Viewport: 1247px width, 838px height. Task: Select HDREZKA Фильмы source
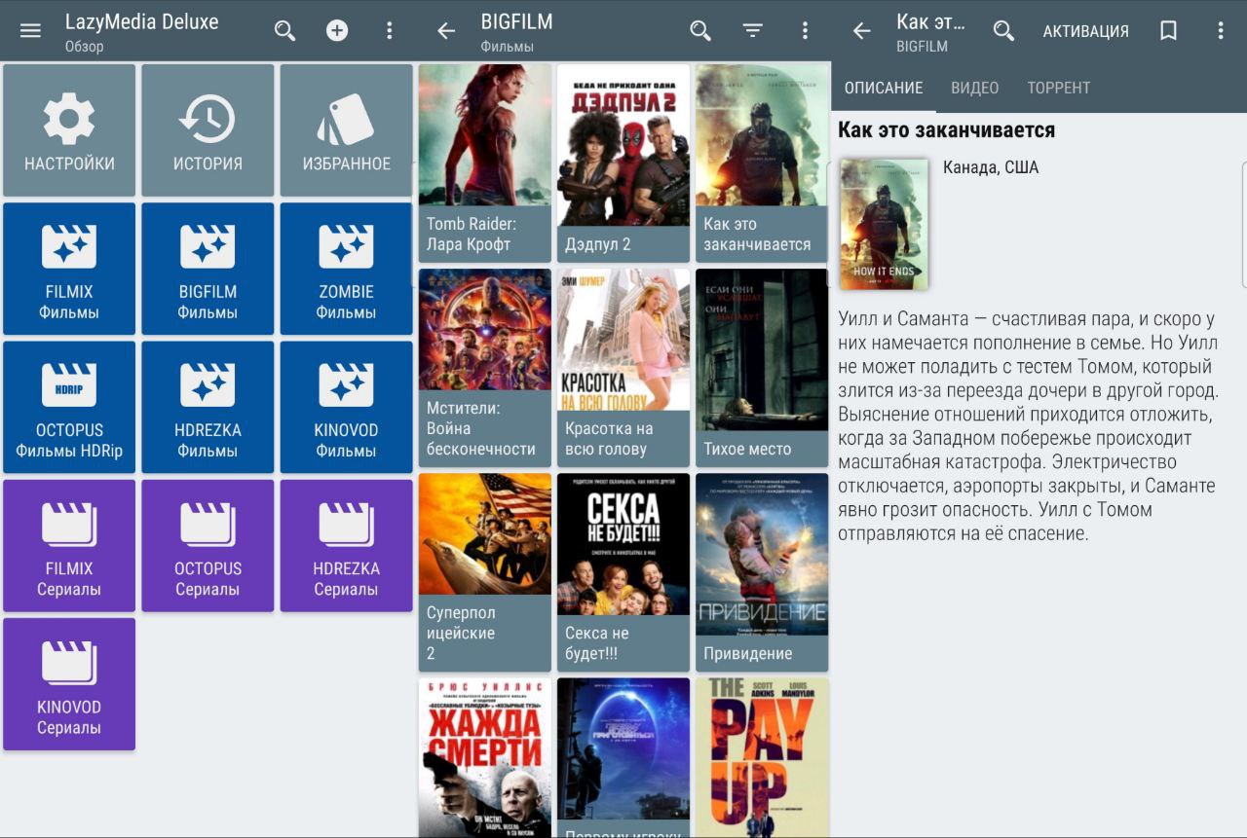click(208, 407)
